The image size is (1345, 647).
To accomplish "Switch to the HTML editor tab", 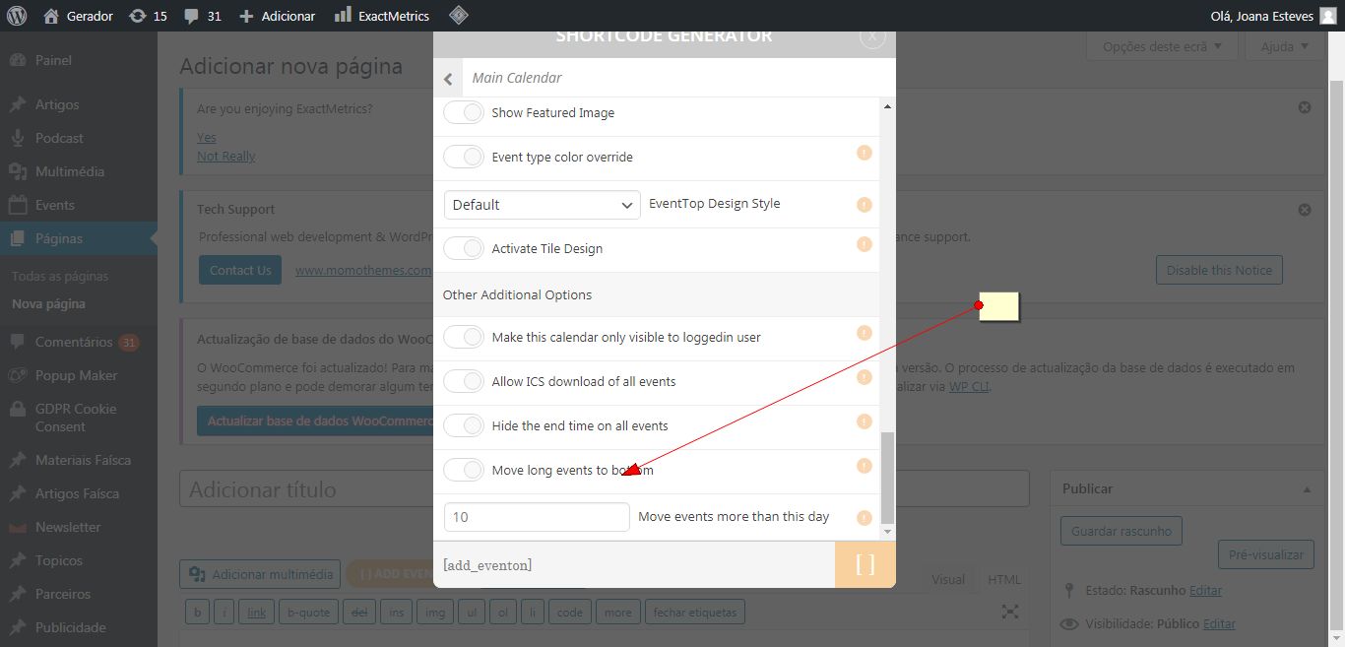I will coord(1004,580).
